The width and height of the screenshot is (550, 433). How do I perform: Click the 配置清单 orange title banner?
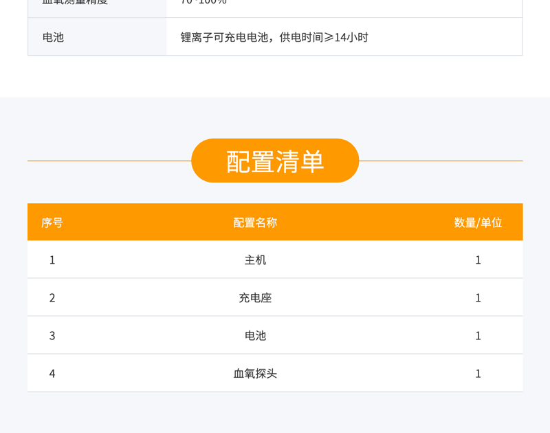(x=275, y=161)
